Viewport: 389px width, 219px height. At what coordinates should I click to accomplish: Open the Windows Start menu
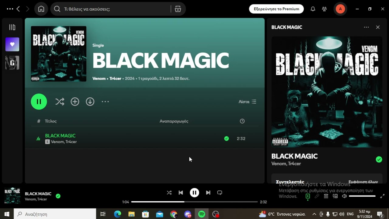(x=7, y=214)
